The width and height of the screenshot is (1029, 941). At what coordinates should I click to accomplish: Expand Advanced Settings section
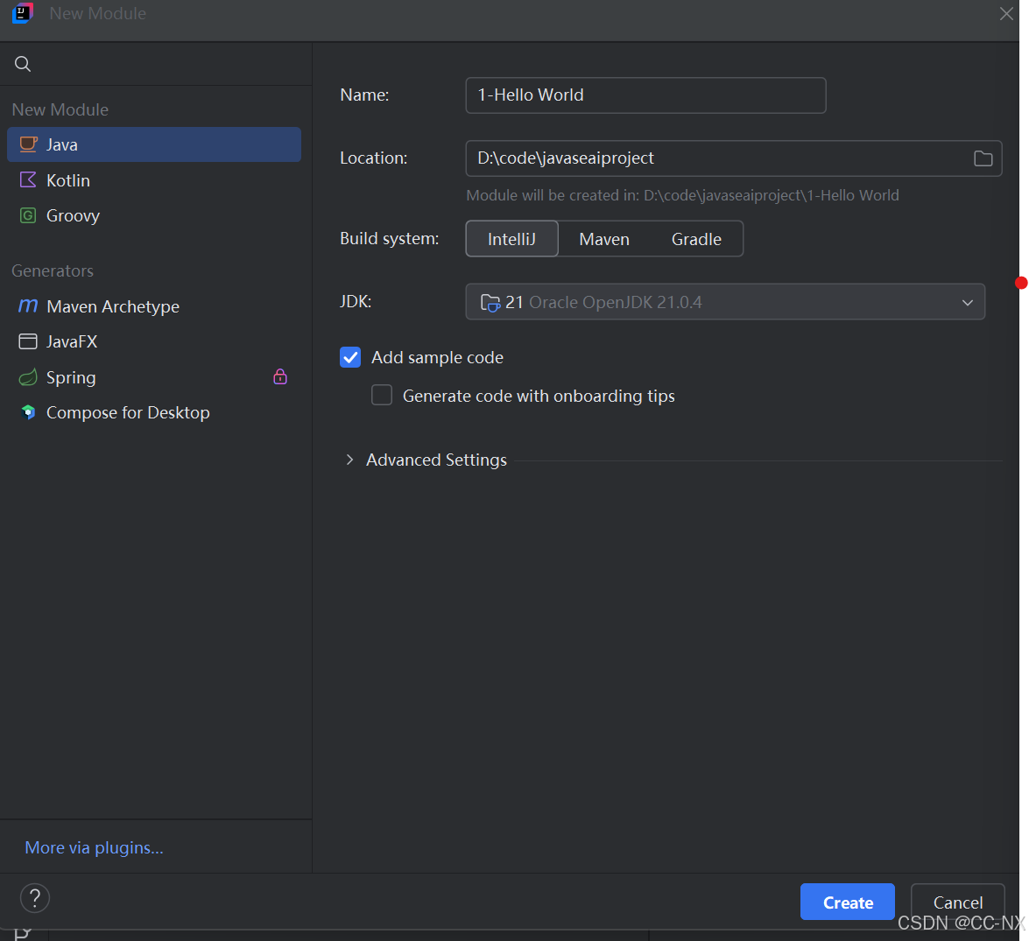tap(349, 460)
